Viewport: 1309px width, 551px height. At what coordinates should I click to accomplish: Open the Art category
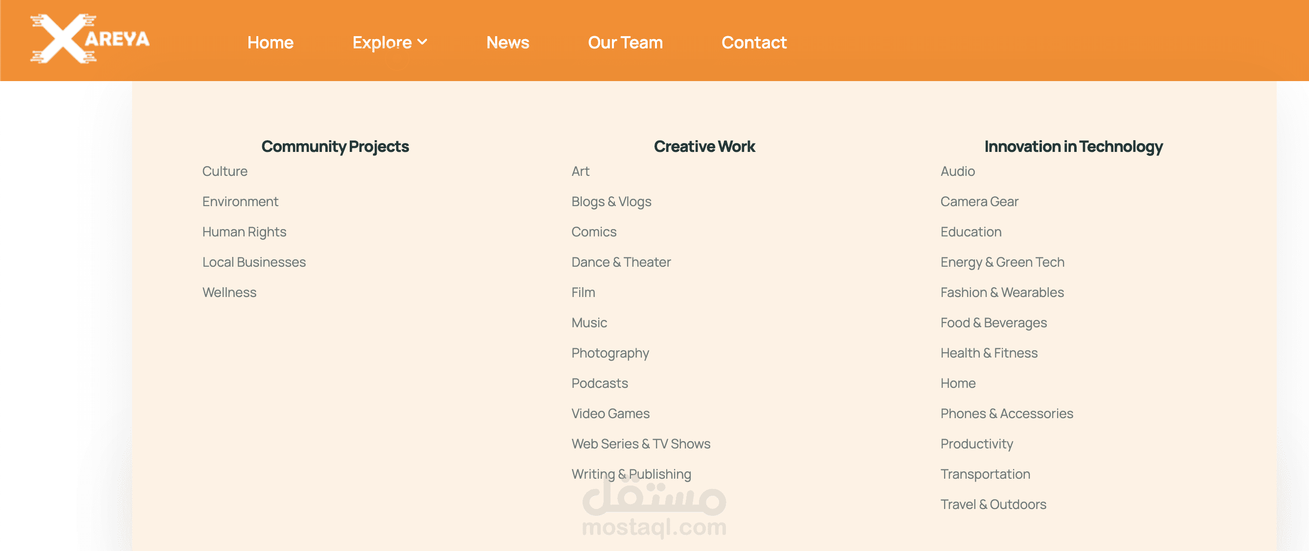coord(580,171)
